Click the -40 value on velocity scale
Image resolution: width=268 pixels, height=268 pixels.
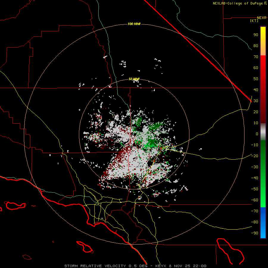[x=255, y=178]
